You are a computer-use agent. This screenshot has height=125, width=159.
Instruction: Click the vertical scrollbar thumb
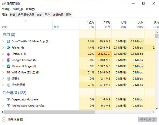coord(157,36)
